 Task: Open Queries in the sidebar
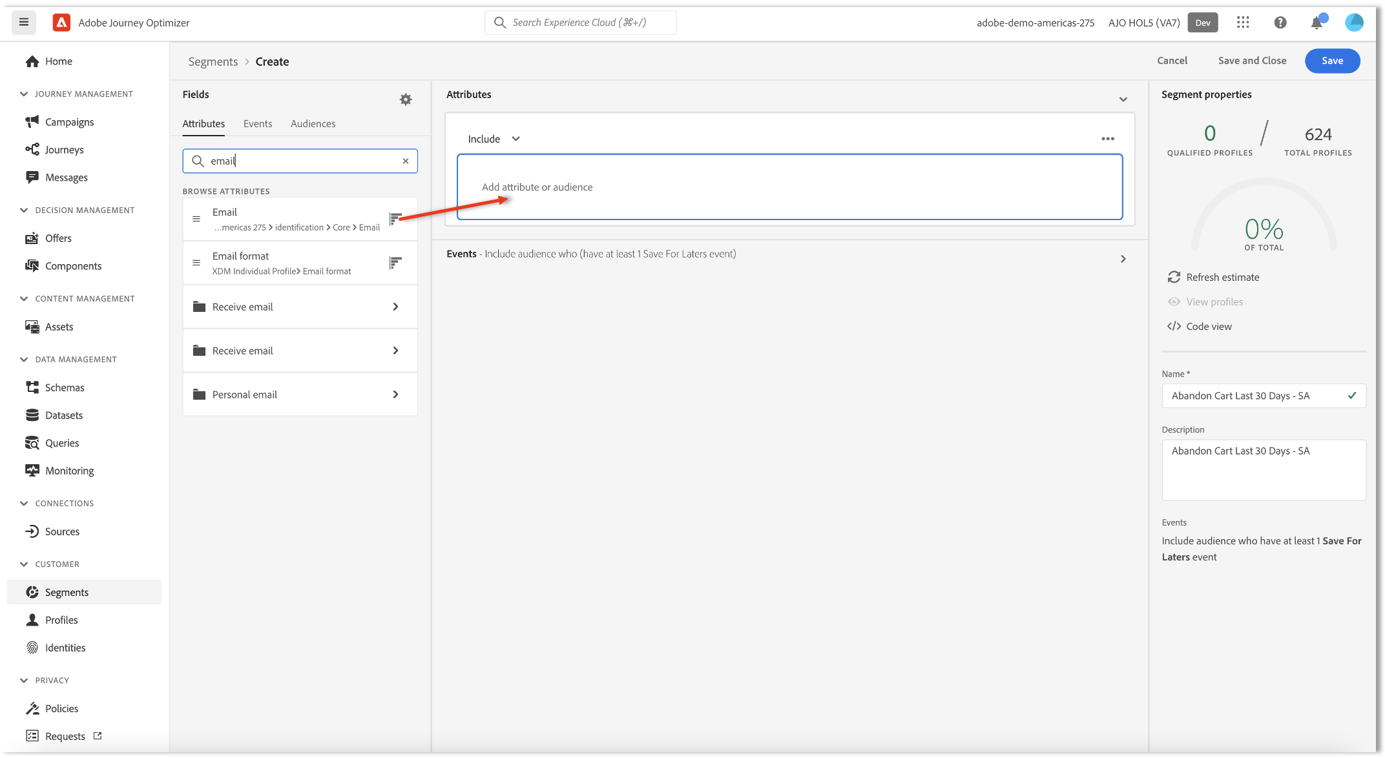[52, 443]
